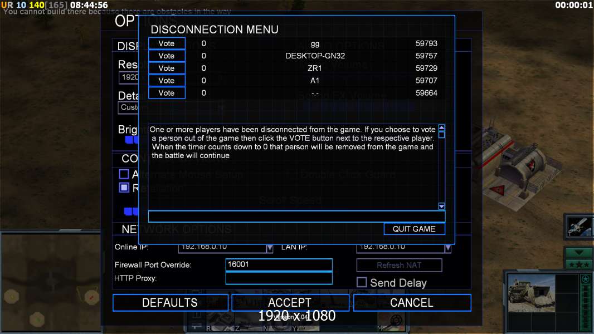
Task: Click the HTTP Proxy input field
Action: point(279,278)
